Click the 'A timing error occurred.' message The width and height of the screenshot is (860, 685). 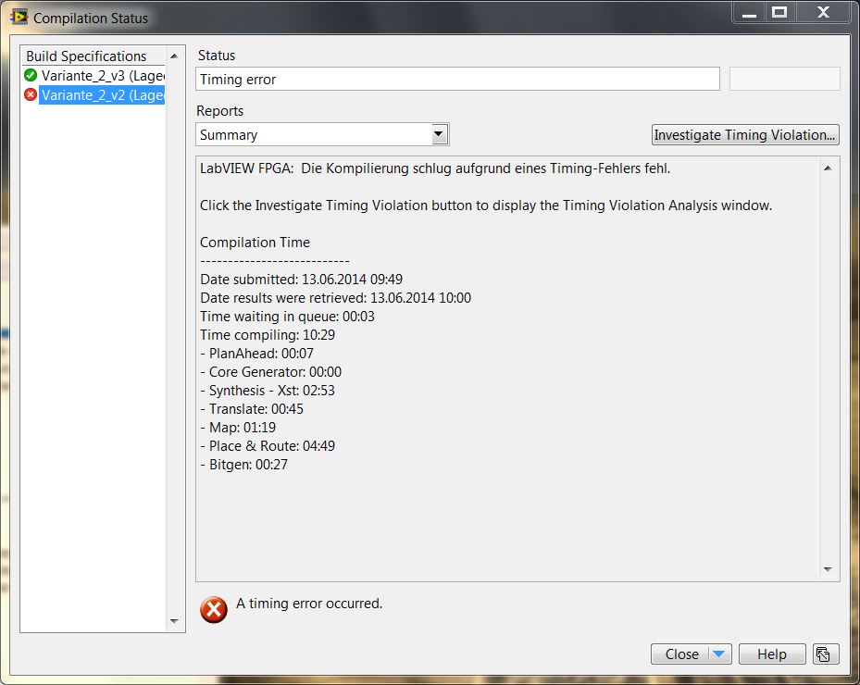pyautogui.click(x=309, y=604)
